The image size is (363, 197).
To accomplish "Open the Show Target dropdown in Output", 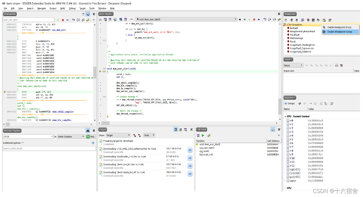I will (x=118, y=135).
